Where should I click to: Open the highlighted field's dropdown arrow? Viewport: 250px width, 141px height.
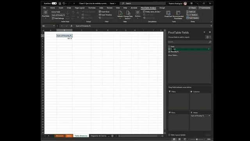[x=209, y=49]
